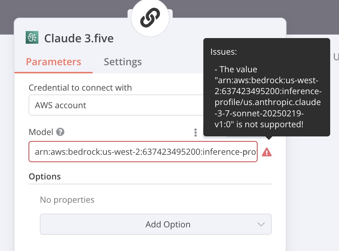Expand the Add Option dropdown
This screenshot has width=339, height=251.
[x=156, y=224]
